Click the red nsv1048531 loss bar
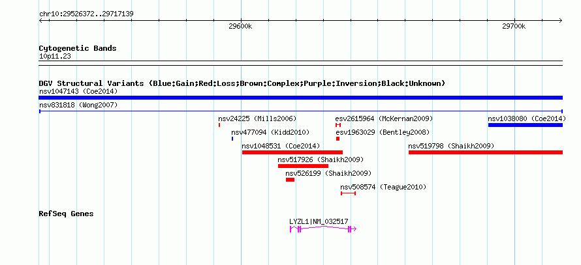 (292, 152)
